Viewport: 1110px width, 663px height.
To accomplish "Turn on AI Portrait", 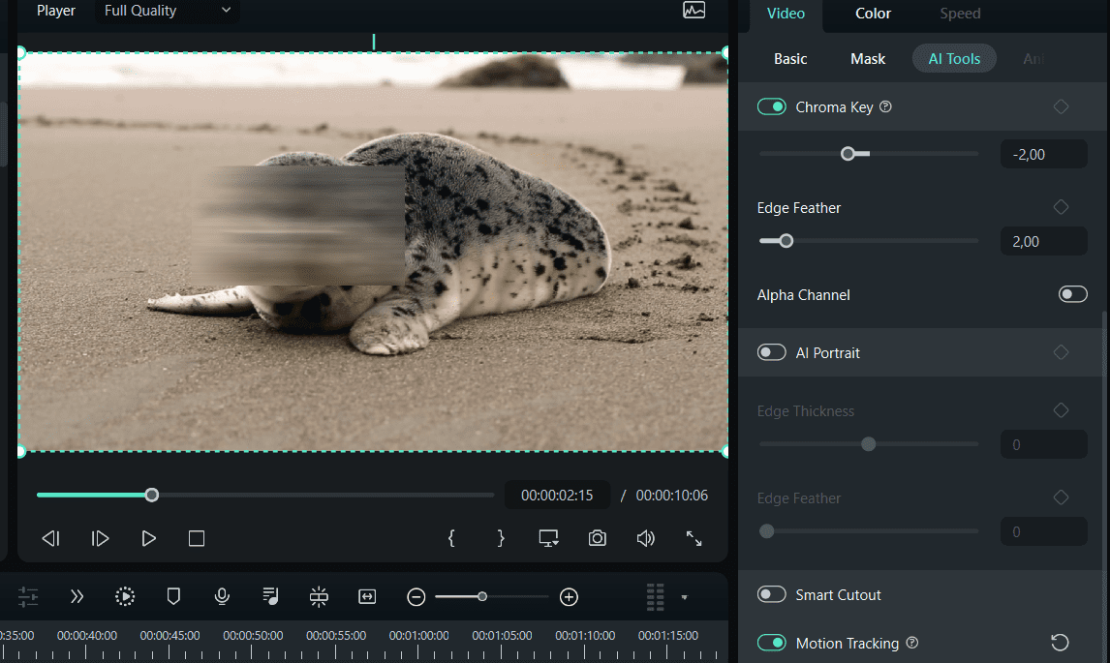I will tap(772, 352).
